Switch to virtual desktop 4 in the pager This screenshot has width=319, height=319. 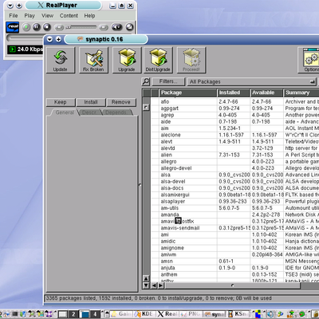(95, 314)
